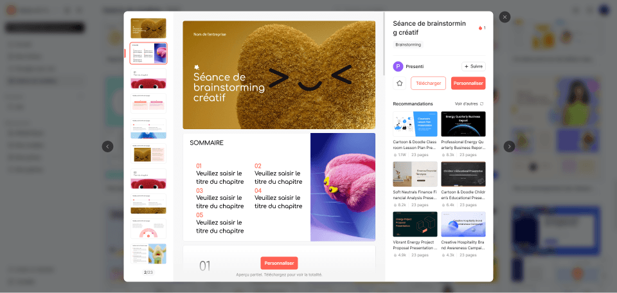Select the chapter 02 red monster slide thumbnail
The height and width of the screenshot is (293, 617).
[148, 179]
